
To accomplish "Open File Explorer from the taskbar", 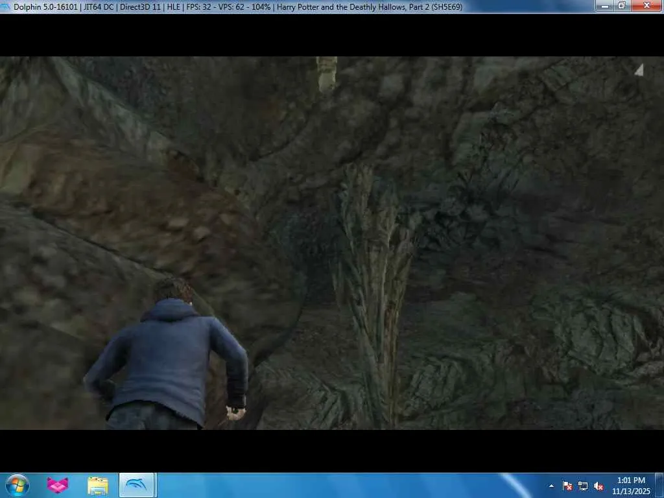I will (97, 485).
